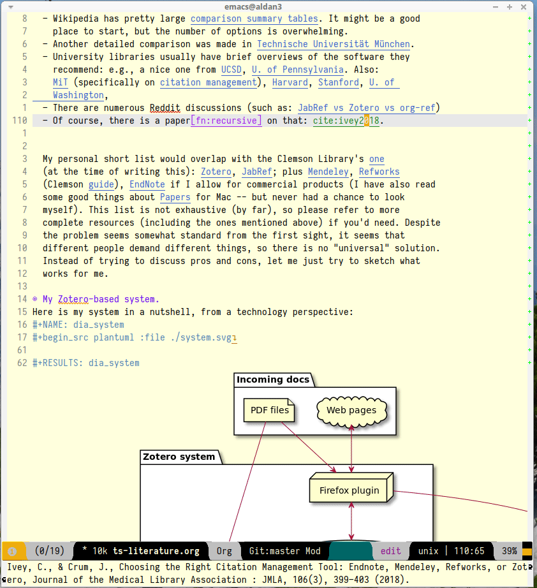Open the Clemson Library 'one' link
The height and width of the screenshot is (588, 537).
click(x=376, y=159)
